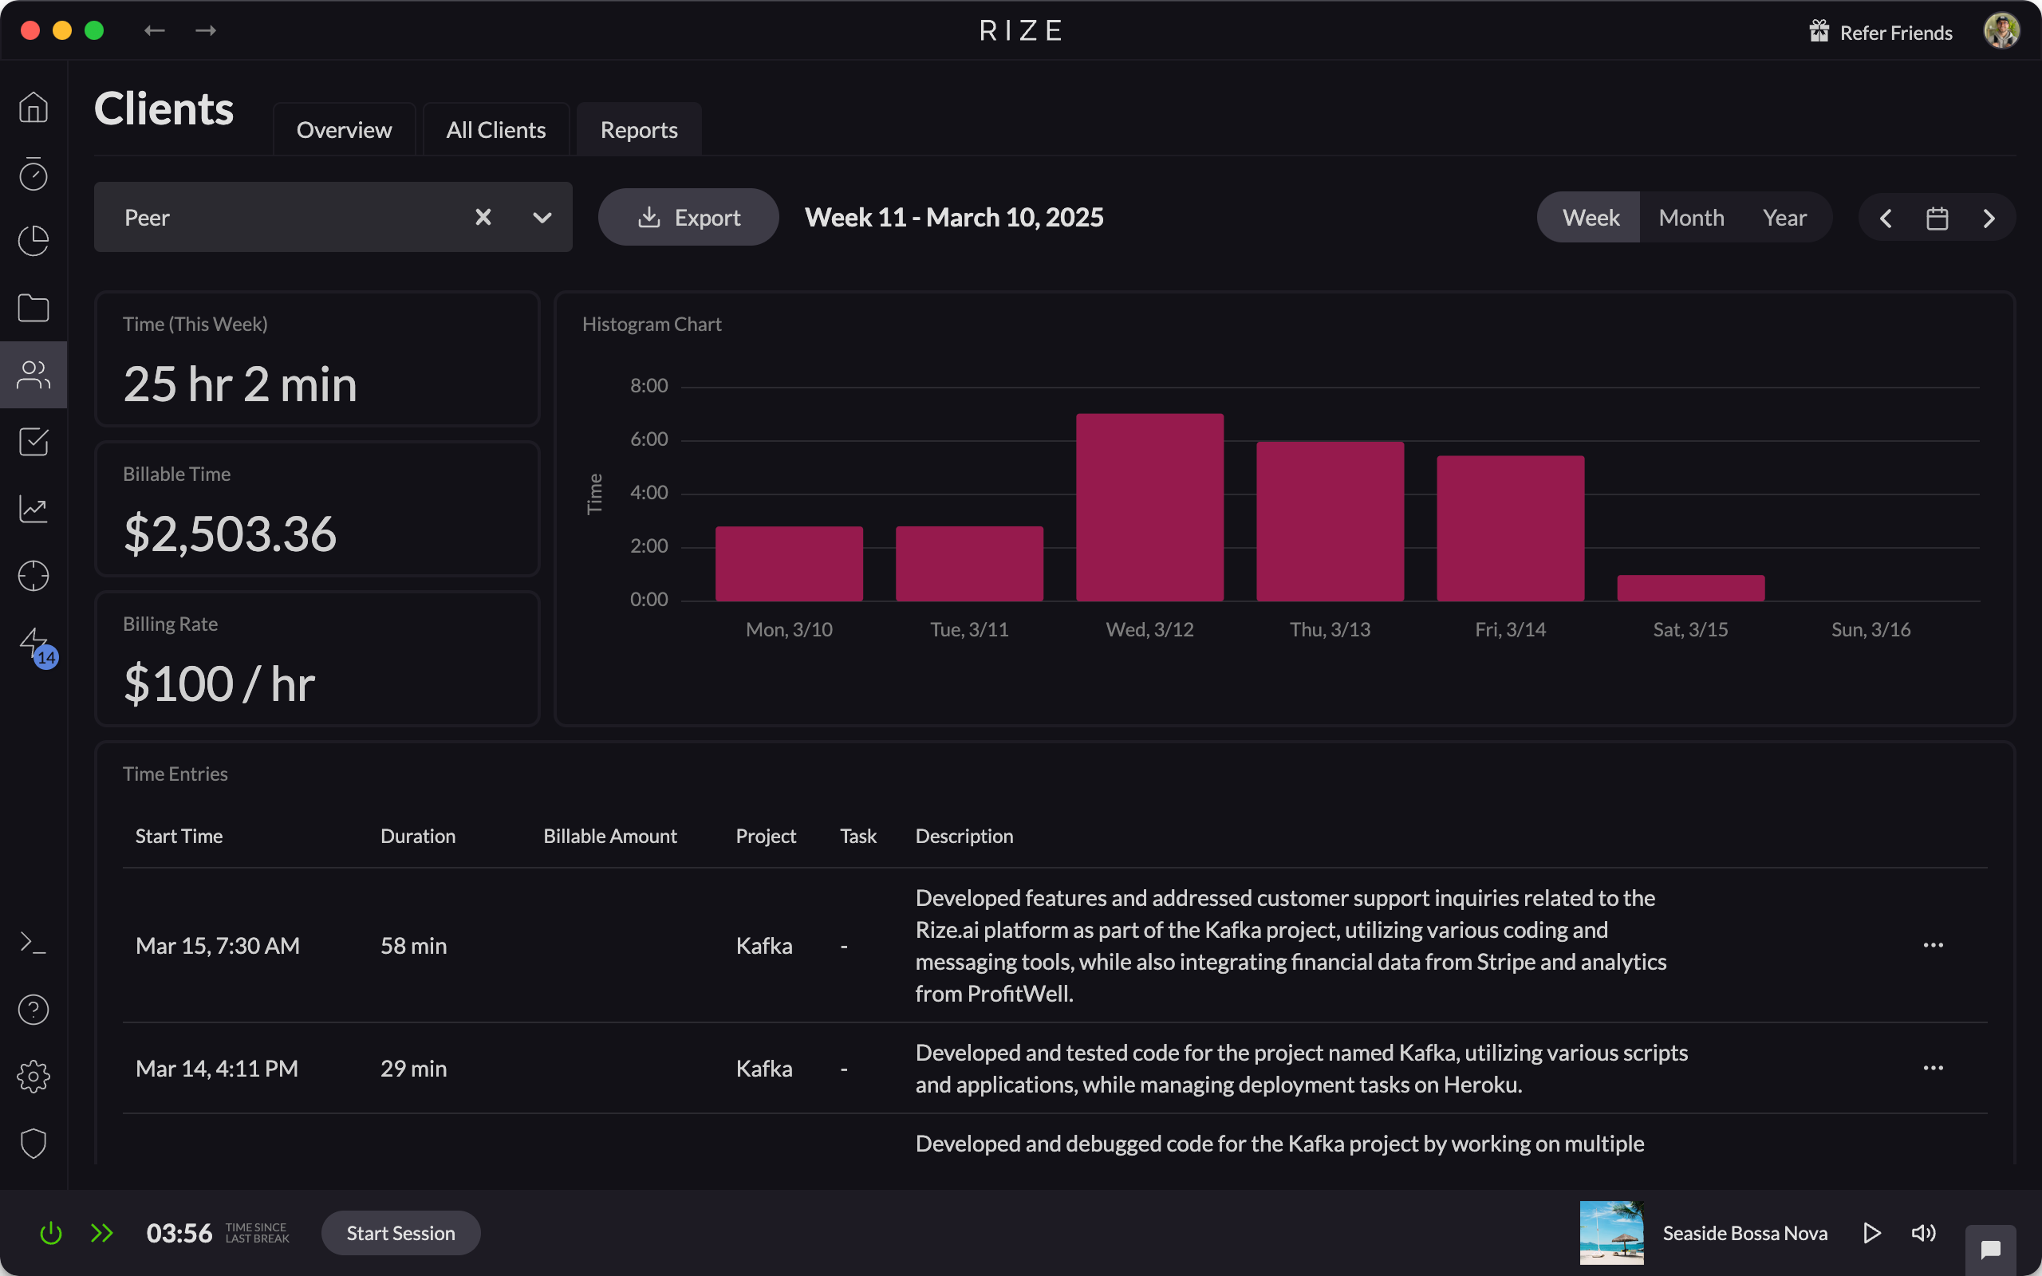Open the Analytics trend chart sidebar icon
The width and height of the screenshot is (2042, 1276).
click(33, 509)
